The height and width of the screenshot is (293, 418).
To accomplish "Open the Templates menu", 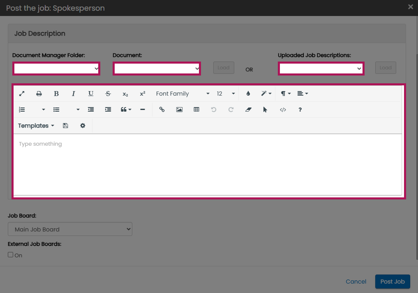I will point(36,126).
